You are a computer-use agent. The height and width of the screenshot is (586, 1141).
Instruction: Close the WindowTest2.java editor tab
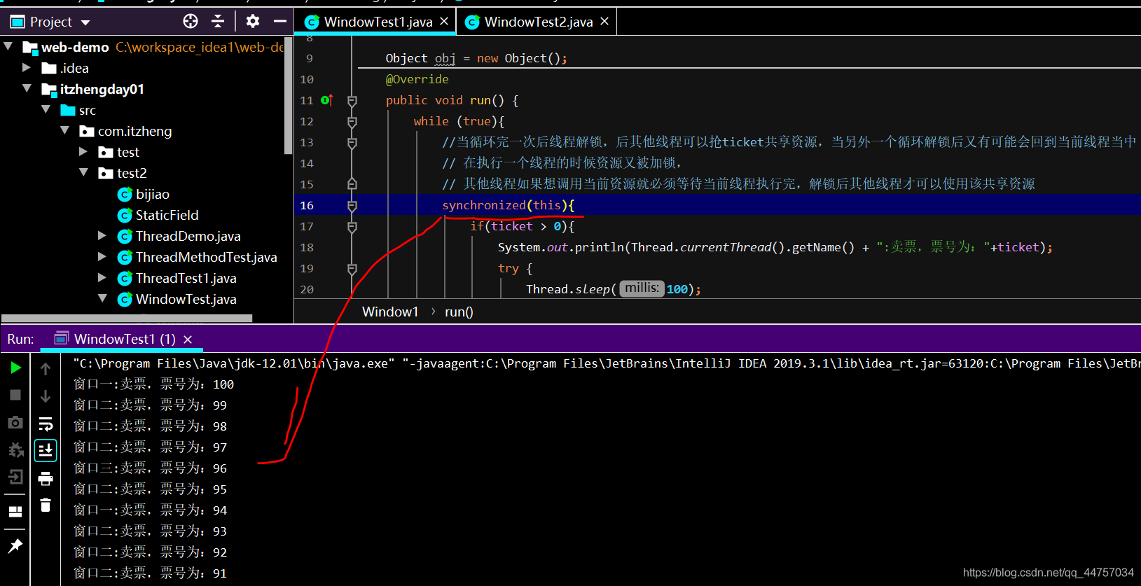point(604,22)
